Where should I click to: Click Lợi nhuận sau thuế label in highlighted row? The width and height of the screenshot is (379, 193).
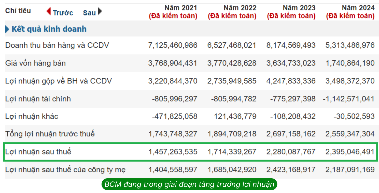point(38,152)
